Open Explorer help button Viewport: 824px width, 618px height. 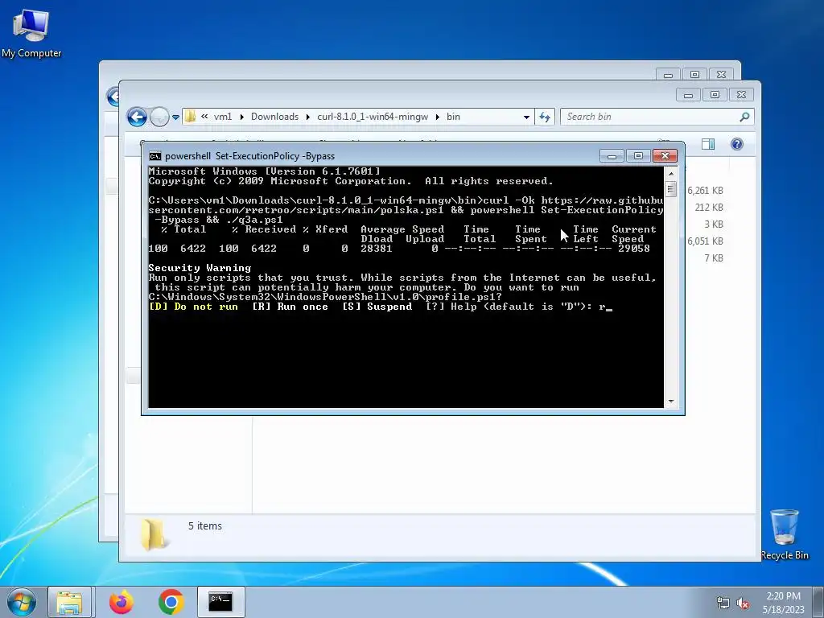[x=737, y=144]
